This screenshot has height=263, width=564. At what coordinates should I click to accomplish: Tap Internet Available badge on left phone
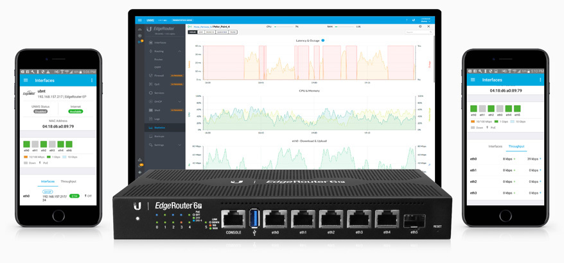click(76, 112)
